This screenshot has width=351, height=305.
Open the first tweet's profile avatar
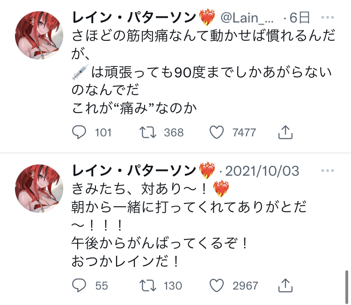(39, 36)
